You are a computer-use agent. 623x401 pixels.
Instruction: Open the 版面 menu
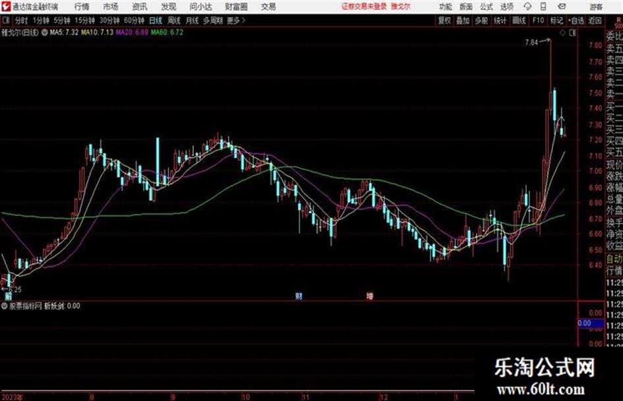465,7
